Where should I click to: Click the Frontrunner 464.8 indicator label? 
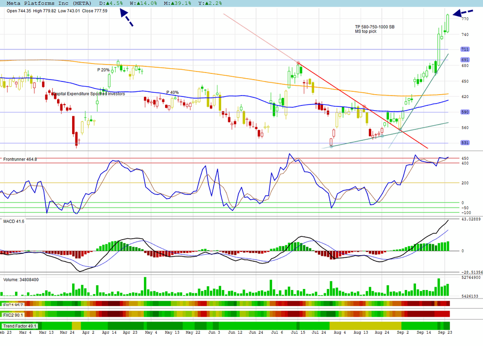click(20, 159)
